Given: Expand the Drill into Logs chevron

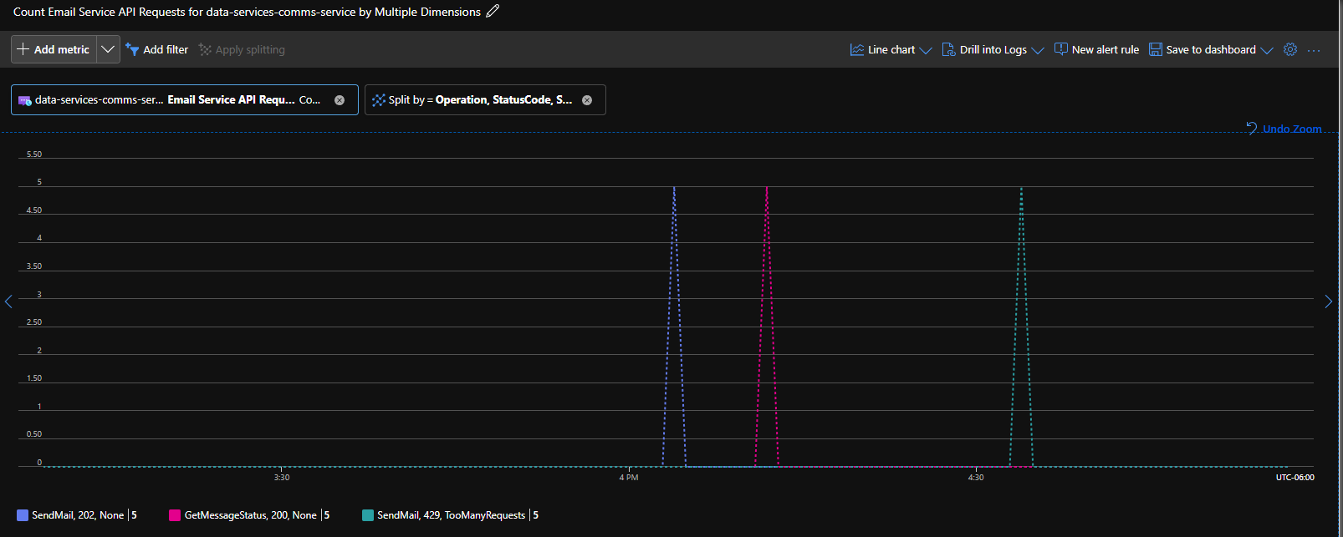Looking at the screenshot, I should coord(1038,50).
